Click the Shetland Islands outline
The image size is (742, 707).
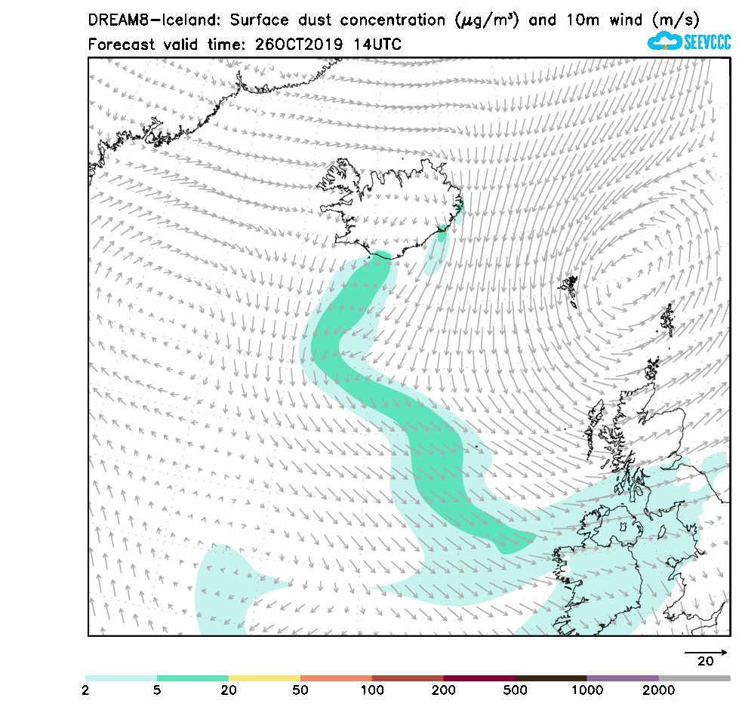[667, 321]
